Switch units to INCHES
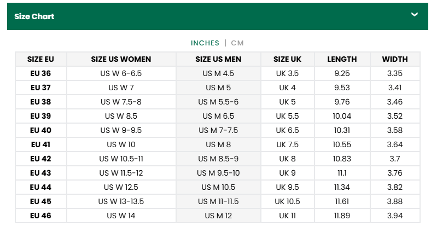The height and width of the screenshot is (238, 431). (x=205, y=43)
